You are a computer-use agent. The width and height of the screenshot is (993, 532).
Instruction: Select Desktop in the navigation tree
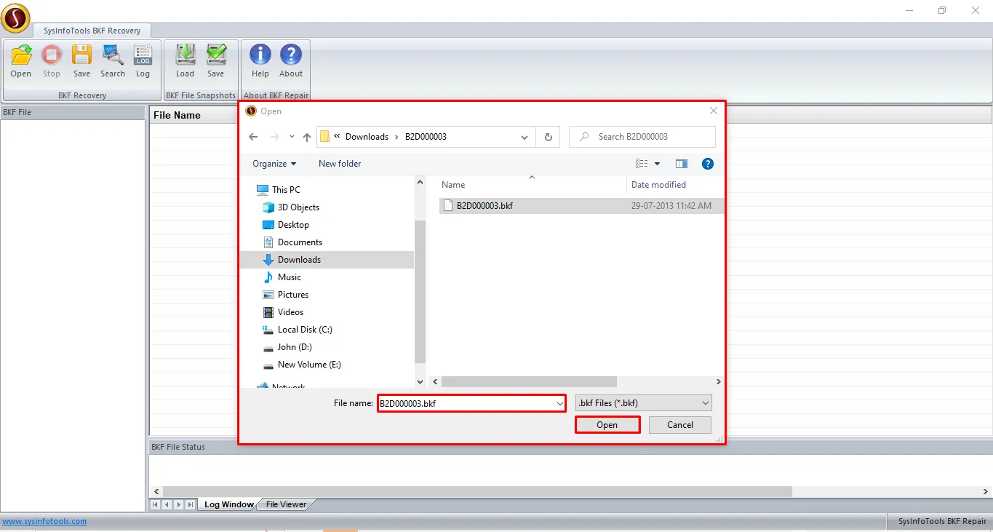point(293,225)
